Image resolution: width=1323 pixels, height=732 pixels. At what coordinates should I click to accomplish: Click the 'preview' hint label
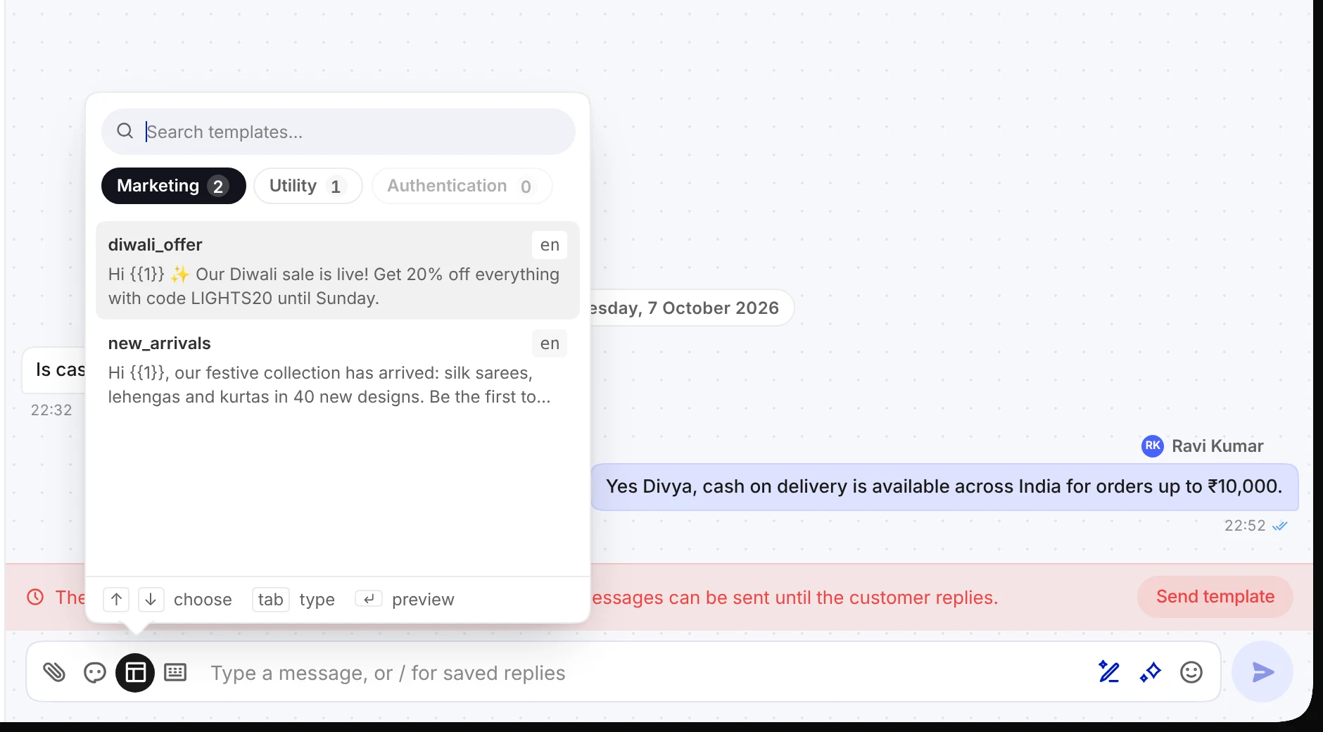point(423,599)
